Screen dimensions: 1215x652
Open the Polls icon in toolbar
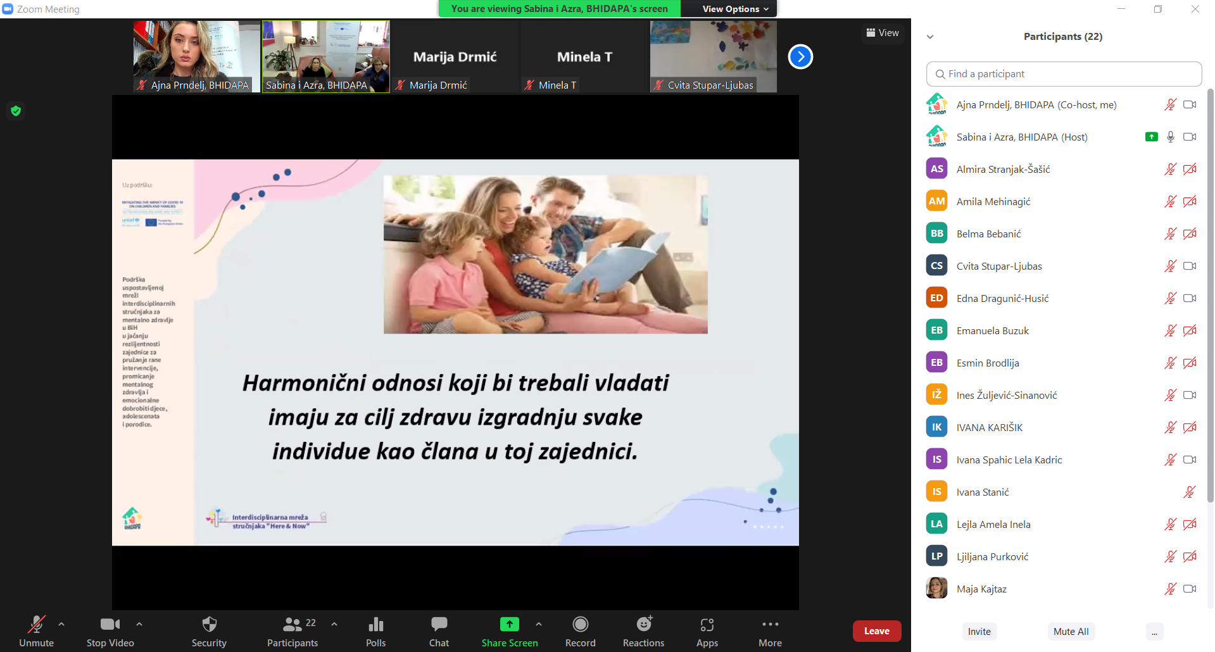[x=375, y=625]
